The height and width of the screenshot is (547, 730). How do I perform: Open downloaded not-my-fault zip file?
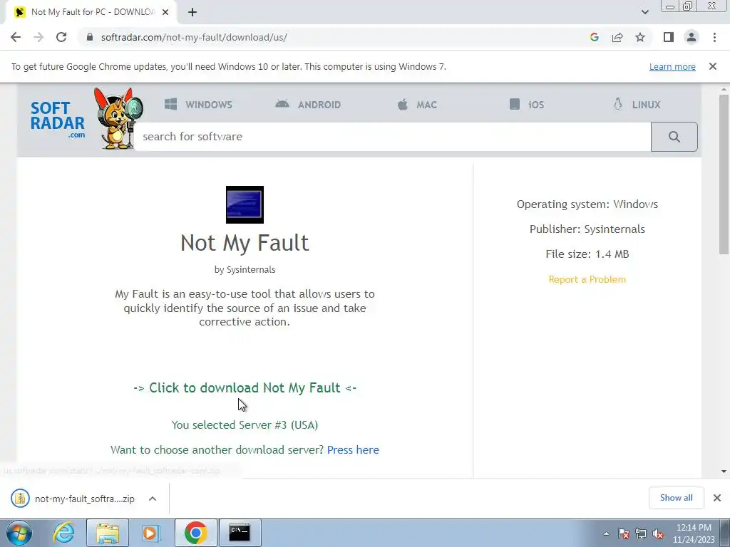[x=73, y=499]
